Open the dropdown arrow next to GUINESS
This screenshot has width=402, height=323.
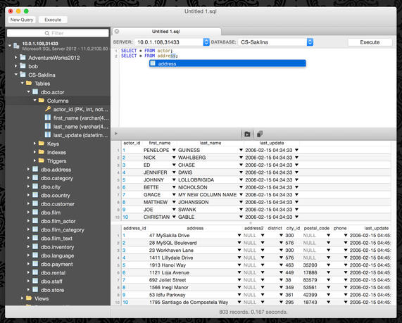tap(241, 150)
